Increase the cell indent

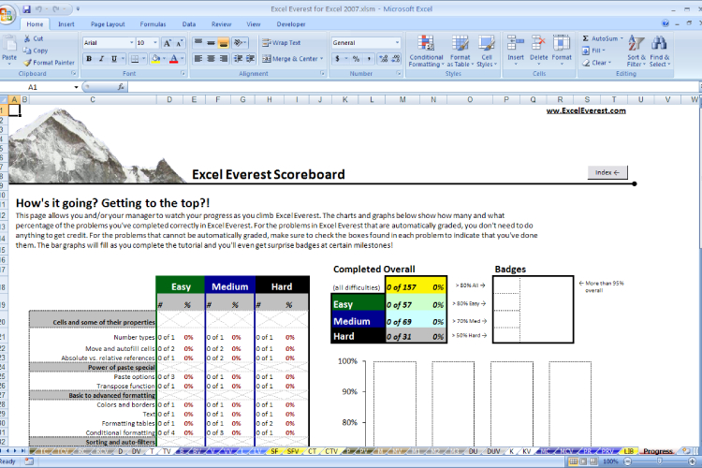[x=250, y=59]
